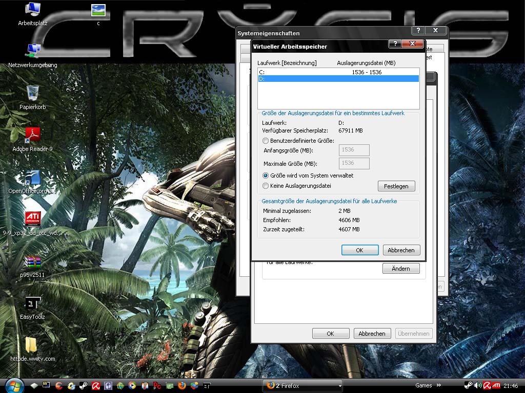This screenshot has width=525, height=393.
Task: Launch Steam from the quick launch bar
Action: (84, 386)
